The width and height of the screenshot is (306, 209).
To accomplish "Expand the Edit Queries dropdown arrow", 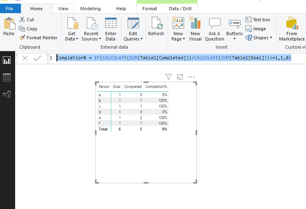I will click(142, 39).
